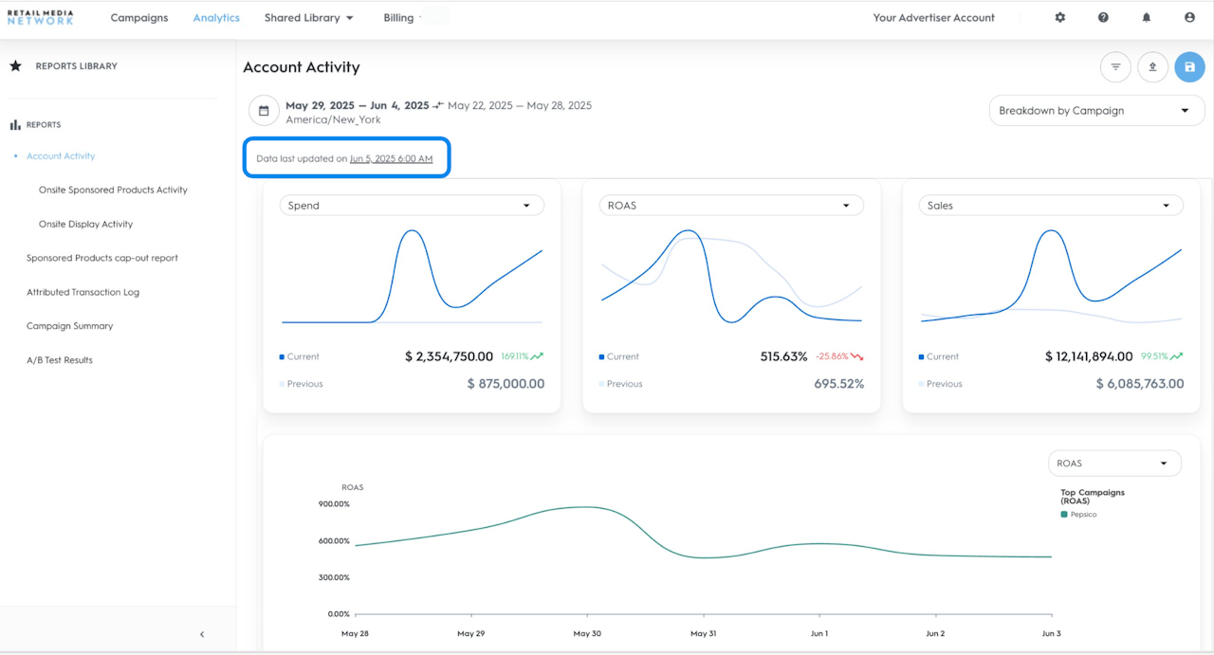Toggle the Pepsico legend color swatch

click(x=1064, y=515)
